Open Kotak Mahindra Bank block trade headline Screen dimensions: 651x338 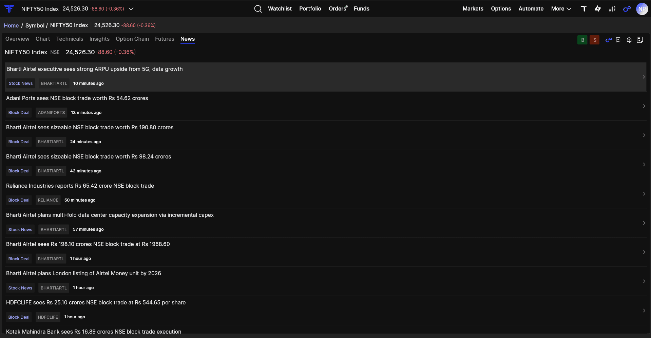pos(94,332)
